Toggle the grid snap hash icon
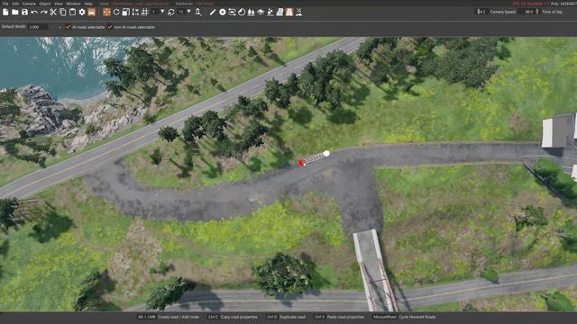This screenshot has width=577, height=324. click(x=145, y=12)
